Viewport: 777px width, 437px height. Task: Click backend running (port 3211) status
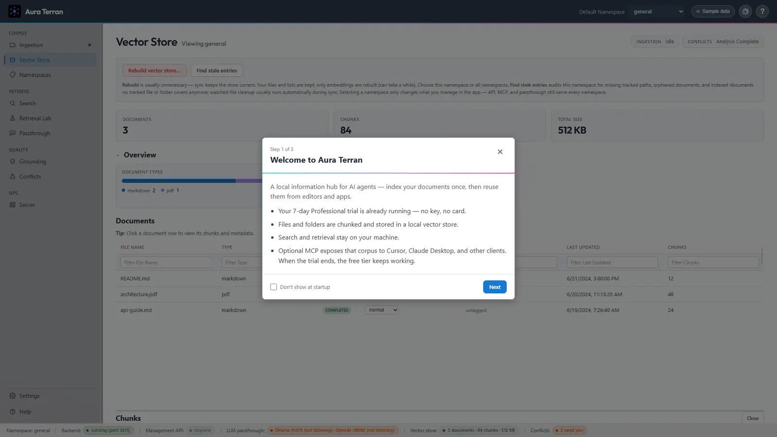pyautogui.click(x=108, y=430)
